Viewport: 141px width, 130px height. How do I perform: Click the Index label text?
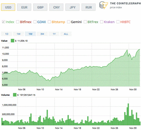[x=10, y=22]
